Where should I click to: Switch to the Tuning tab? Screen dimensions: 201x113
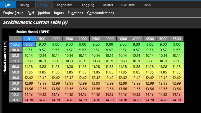tap(24, 5)
